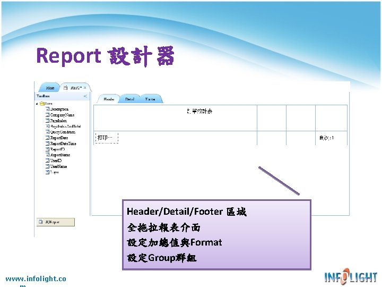
Task: Click the JQReport button in Toolbox
Action: [56, 222]
